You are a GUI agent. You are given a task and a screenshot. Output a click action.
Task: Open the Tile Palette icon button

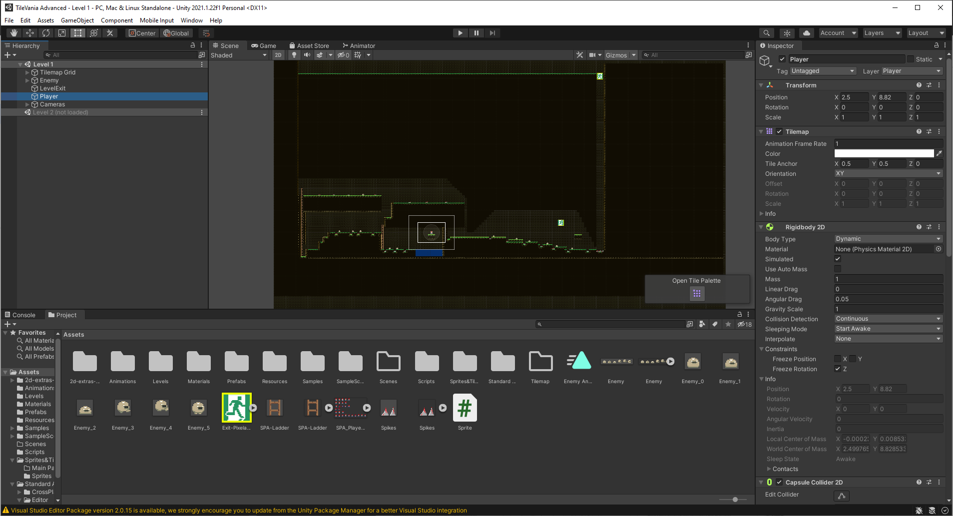[697, 294]
